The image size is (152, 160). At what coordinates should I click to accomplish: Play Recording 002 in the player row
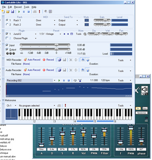(x=59, y=80)
